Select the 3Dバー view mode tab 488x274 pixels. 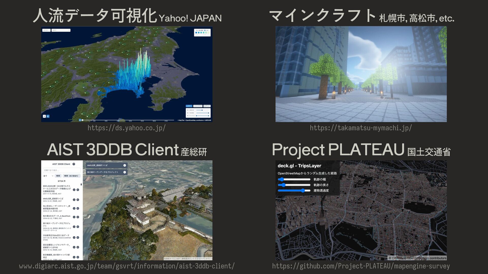click(x=189, y=106)
